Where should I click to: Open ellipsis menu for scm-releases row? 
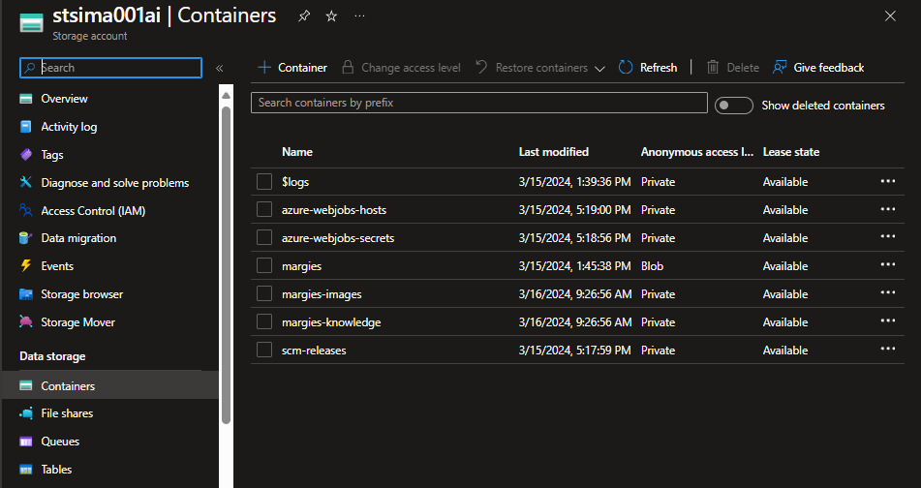tap(887, 350)
